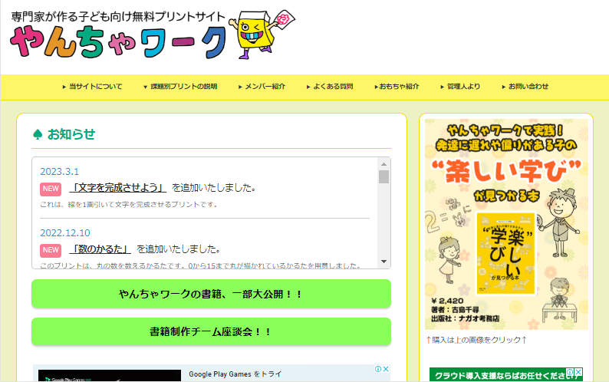The image size is (609, 382).
Task: Click the やんちゃワーク site logo
Action: coord(118,42)
